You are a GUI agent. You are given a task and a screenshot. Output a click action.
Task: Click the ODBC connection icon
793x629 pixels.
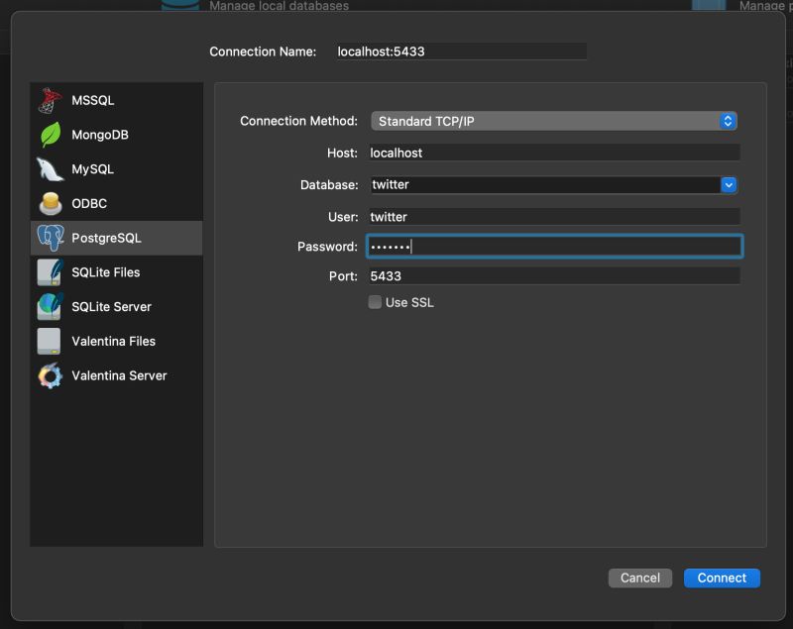tap(50, 203)
